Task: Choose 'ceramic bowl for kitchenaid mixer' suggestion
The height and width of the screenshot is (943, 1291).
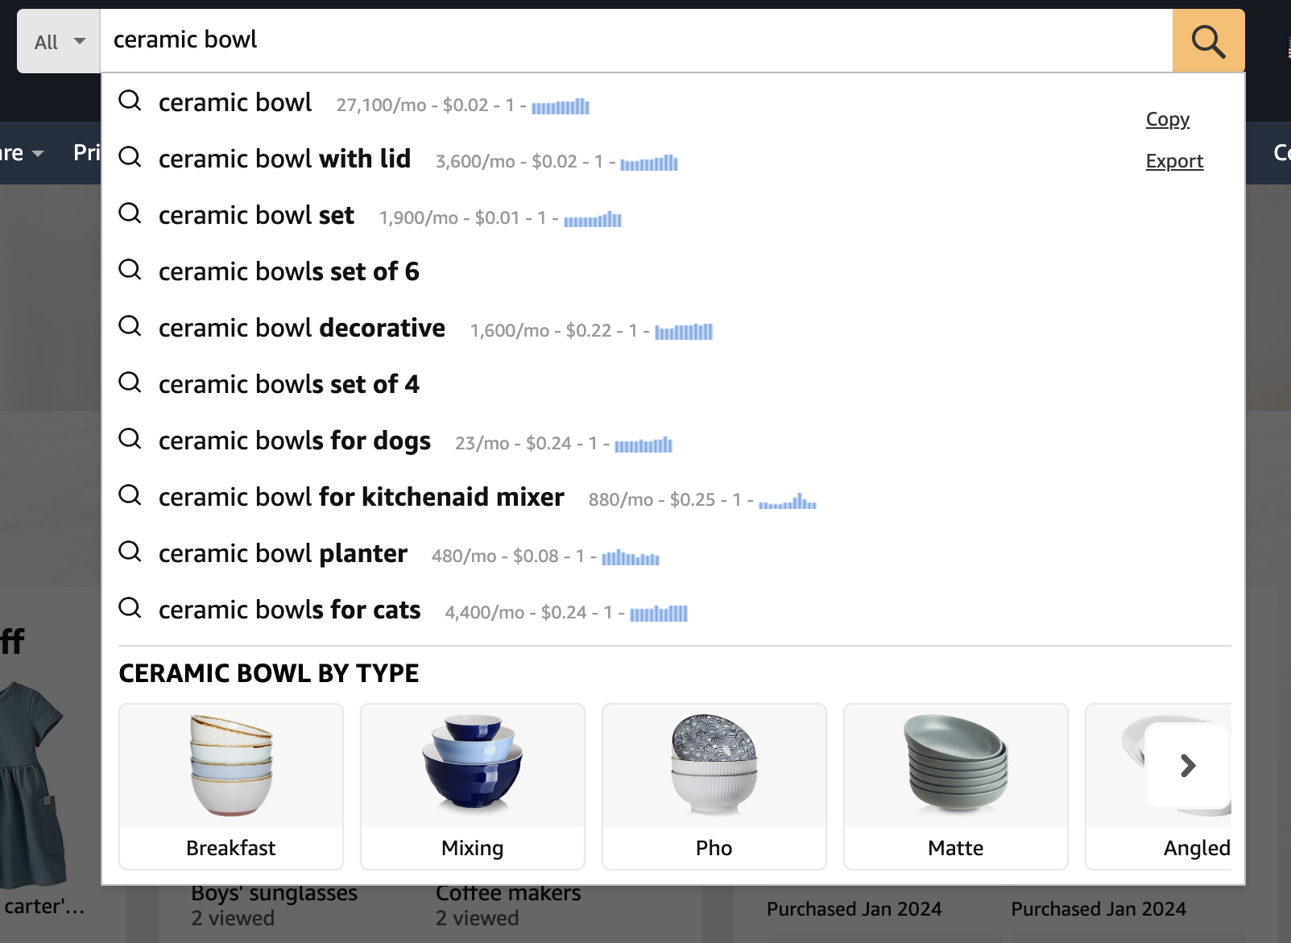Action: pyautogui.click(x=362, y=498)
